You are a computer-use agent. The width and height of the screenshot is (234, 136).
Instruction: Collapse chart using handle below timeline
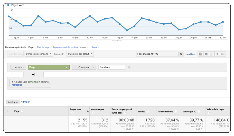117,40
